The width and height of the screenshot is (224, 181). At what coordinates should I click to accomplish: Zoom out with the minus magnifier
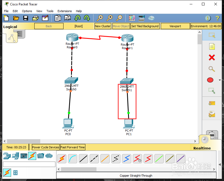click(x=119, y=18)
